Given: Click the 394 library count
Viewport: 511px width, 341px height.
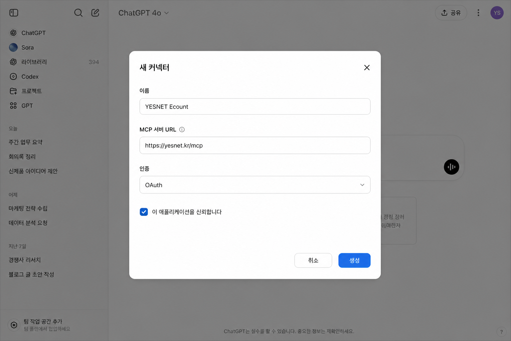Looking at the screenshot, I should (94, 62).
